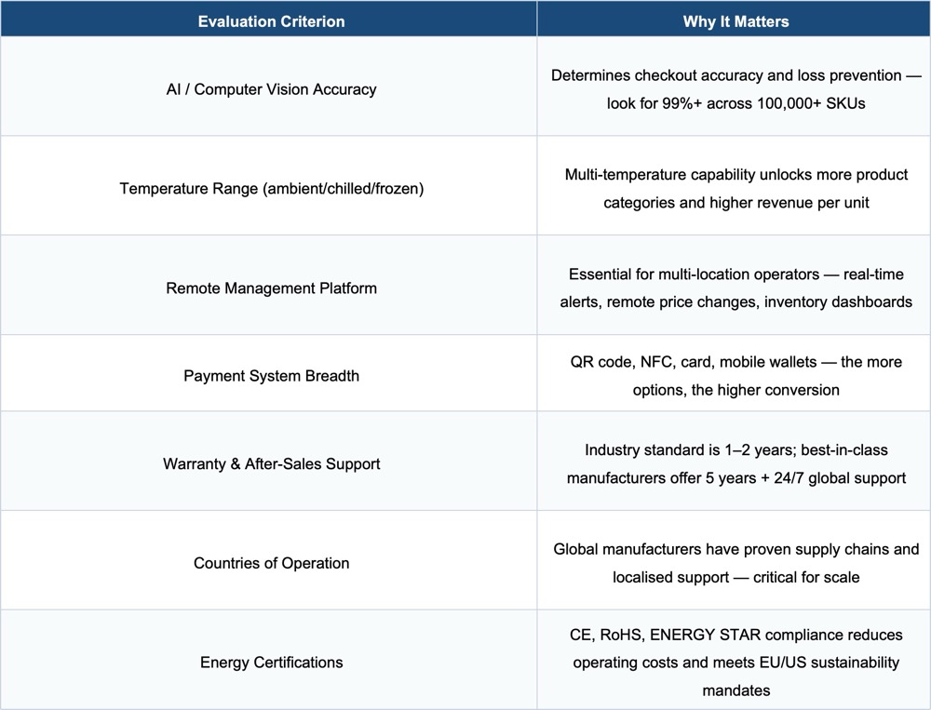The height and width of the screenshot is (710, 931).
Task: Select the 'Temperature Range (ambient/chilled/frozen)' cell
Action: click(x=271, y=189)
